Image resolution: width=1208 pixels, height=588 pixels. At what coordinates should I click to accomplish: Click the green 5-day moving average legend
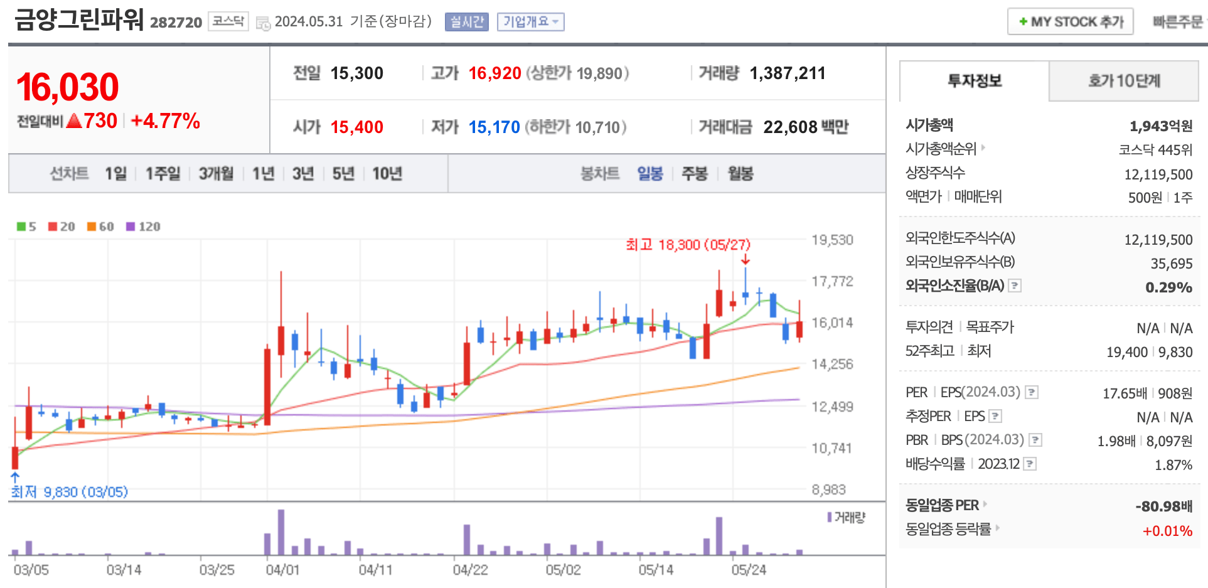(x=26, y=227)
